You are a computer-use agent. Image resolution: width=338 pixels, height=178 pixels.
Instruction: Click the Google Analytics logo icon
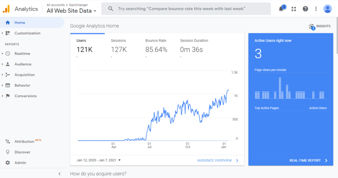(x=6, y=9)
